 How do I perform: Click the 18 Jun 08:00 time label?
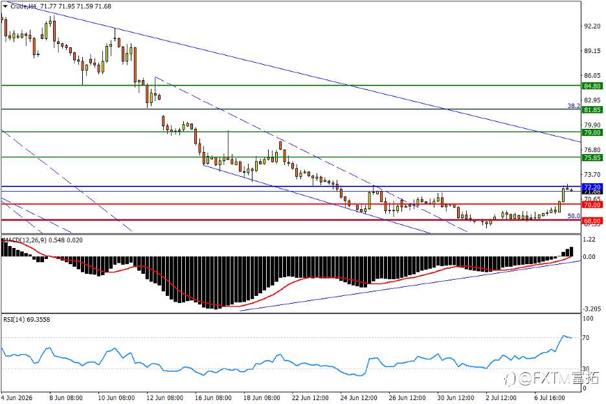coord(262,398)
